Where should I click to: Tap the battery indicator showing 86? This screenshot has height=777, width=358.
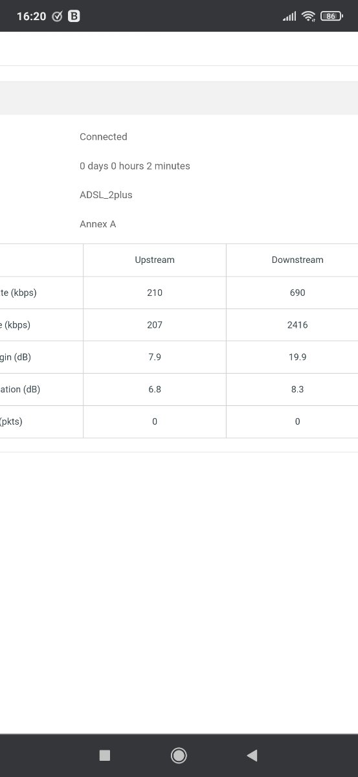(331, 16)
